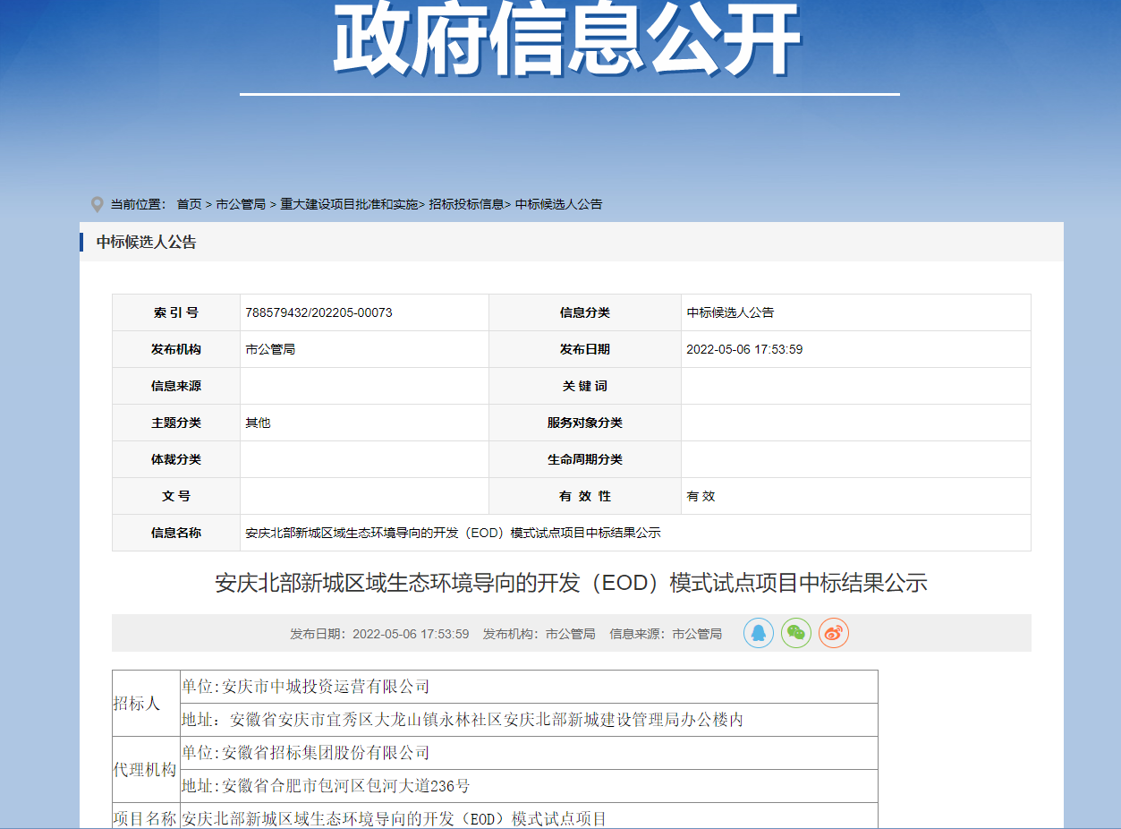Select the 有效 validity value cell

pos(701,496)
